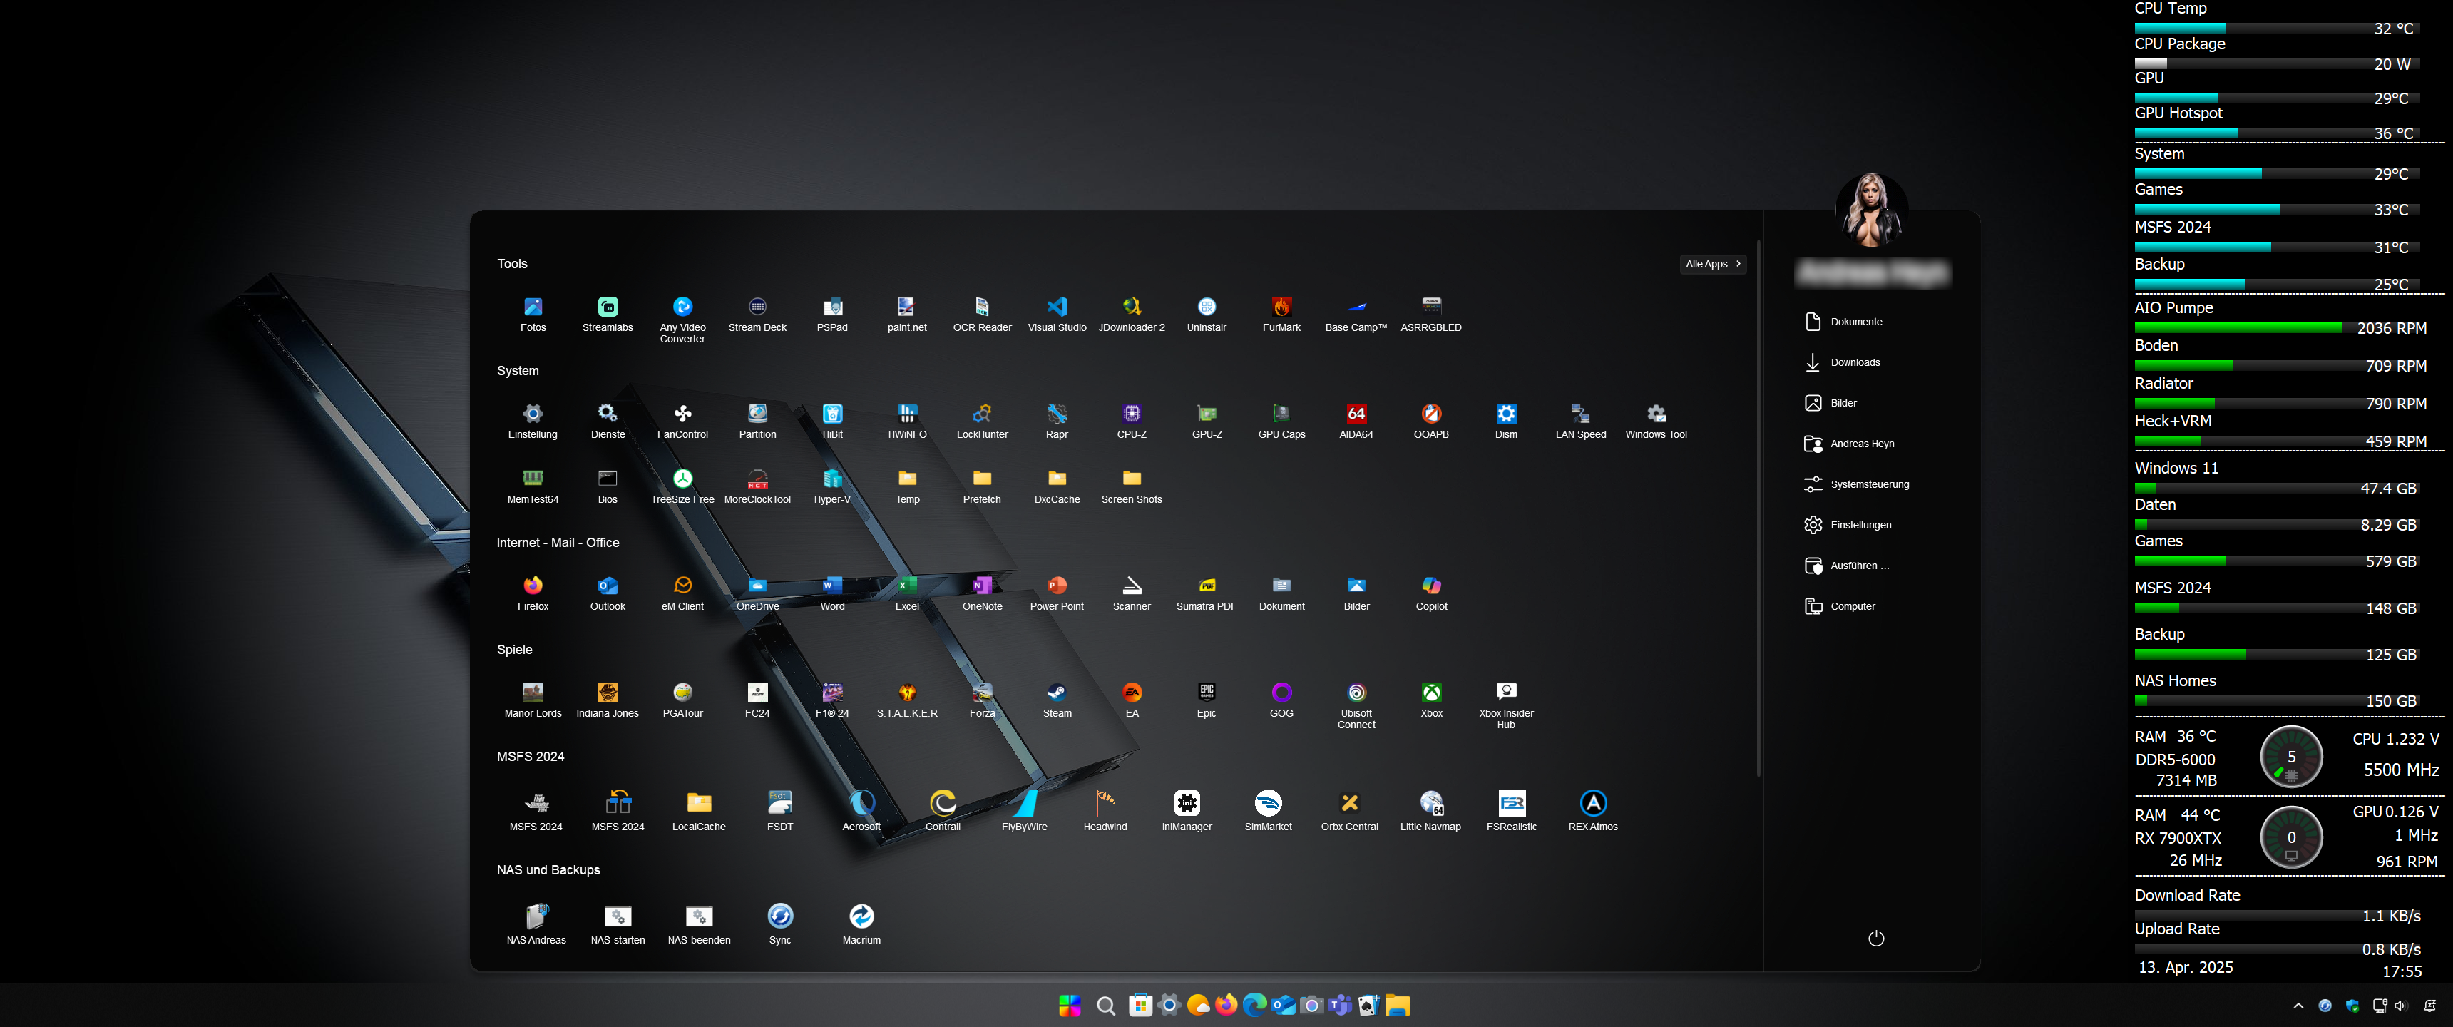Launch Steam from the Spiele section
The image size is (2453, 1027).
[1056, 693]
